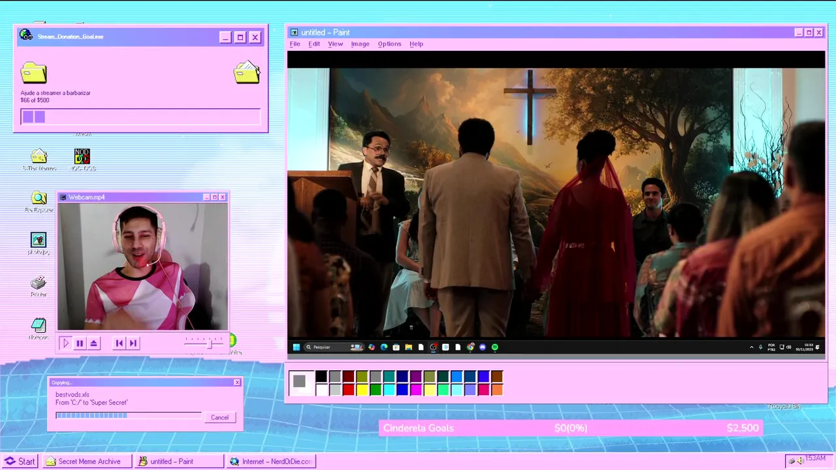Click the Pesquisar search box in canvas taskbar

[x=333, y=347]
